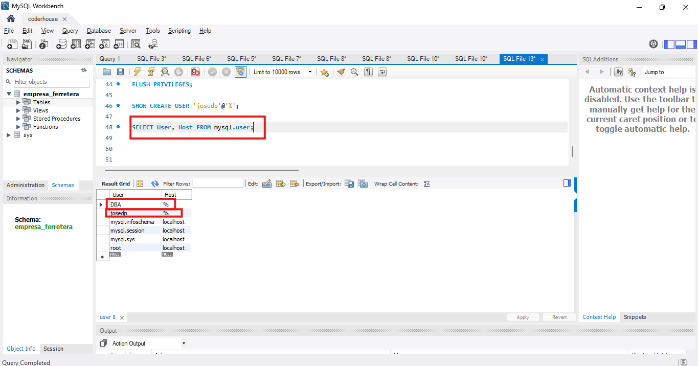Run EXPLAIN on the current statement
The image size is (698, 366).
click(x=165, y=72)
